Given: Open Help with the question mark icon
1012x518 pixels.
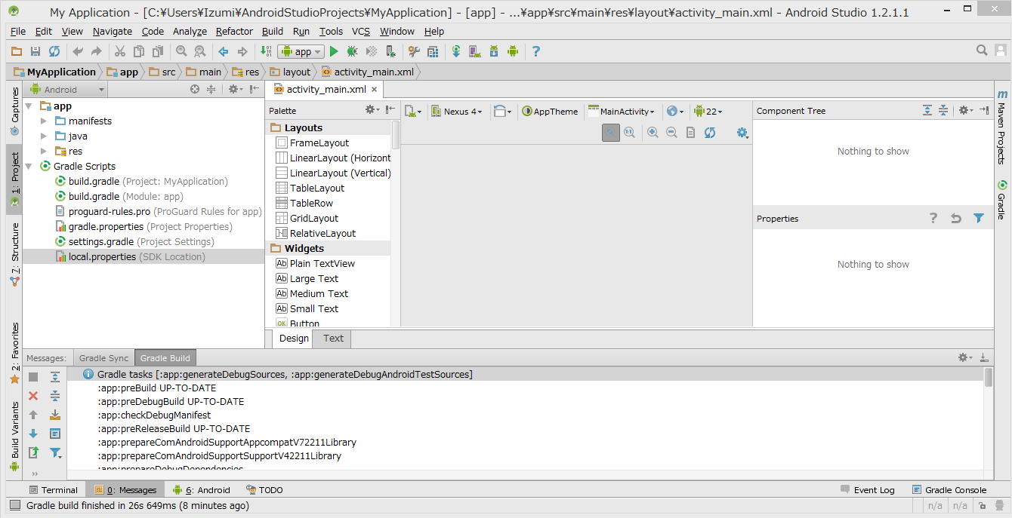Looking at the screenshot, I should point(536,51).
